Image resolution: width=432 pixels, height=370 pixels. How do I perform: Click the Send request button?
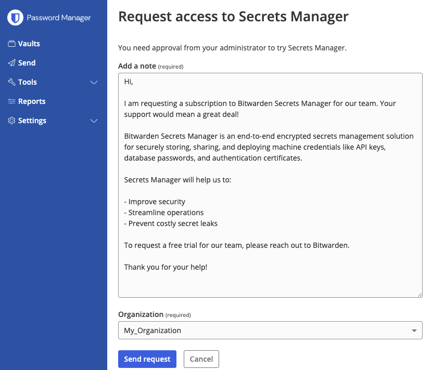tap(147, 359)
